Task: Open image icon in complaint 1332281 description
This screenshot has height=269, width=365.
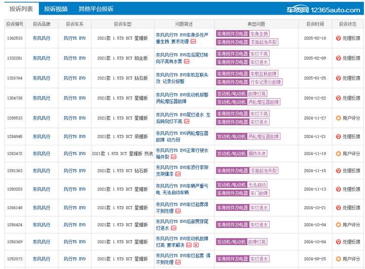Action: tap(187, 61)
